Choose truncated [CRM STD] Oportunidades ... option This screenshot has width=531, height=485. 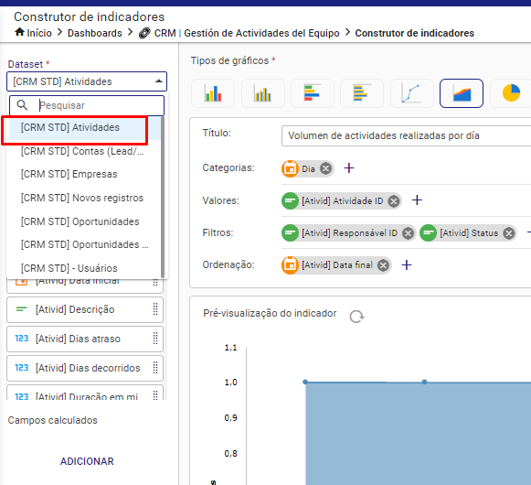click(x=85, y=245)
